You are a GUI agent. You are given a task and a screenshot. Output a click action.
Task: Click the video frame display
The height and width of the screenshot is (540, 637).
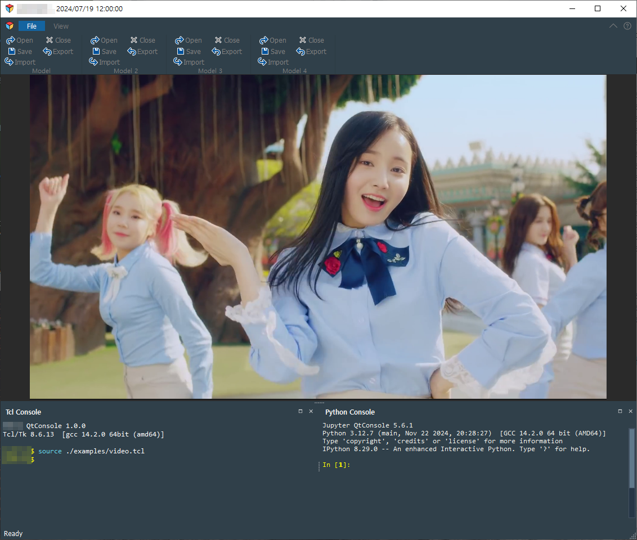tap(318, 236)
